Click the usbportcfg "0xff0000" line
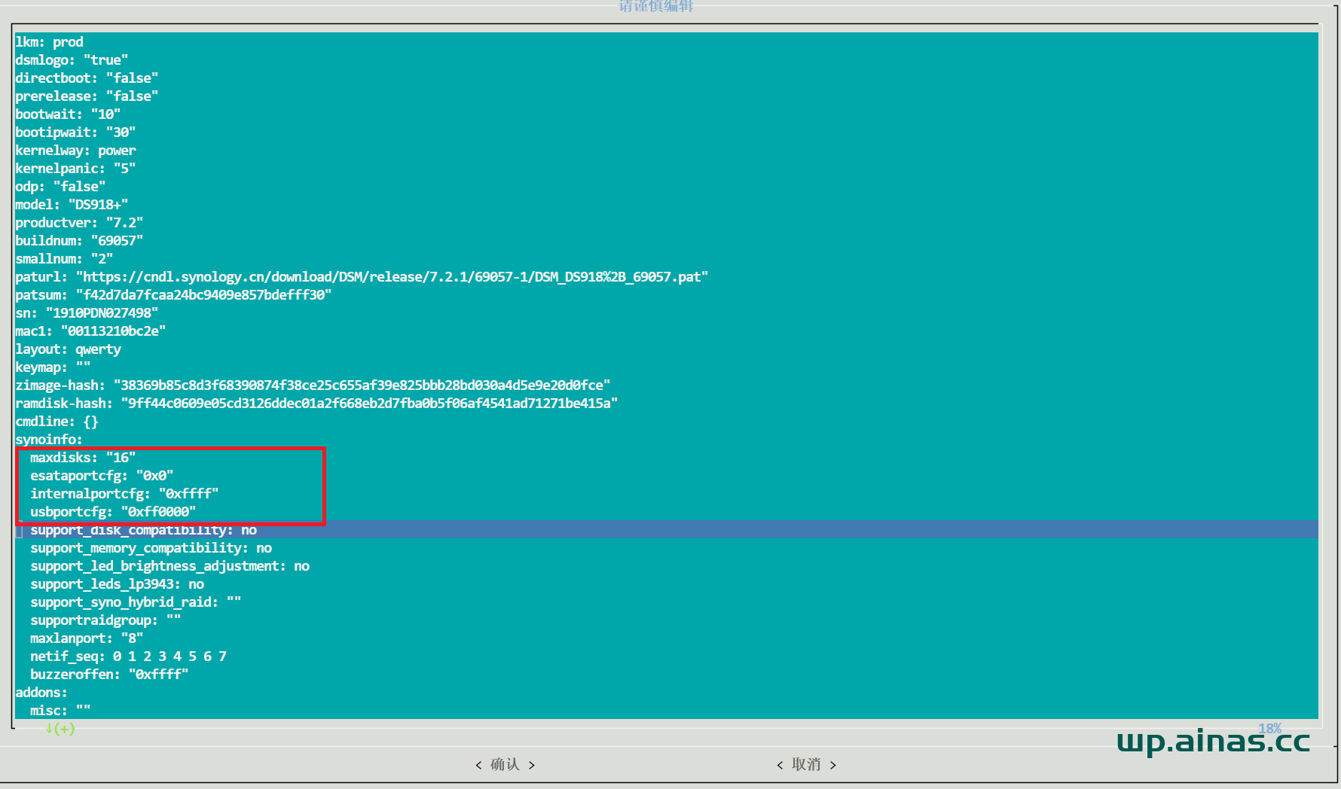 tap(113, 512)
